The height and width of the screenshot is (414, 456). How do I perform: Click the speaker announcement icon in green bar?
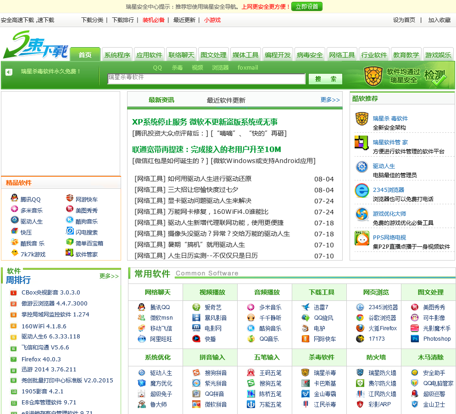coord(9,72)
